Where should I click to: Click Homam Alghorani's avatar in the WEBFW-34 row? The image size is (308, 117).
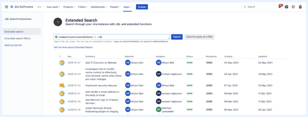click(159, 74)
